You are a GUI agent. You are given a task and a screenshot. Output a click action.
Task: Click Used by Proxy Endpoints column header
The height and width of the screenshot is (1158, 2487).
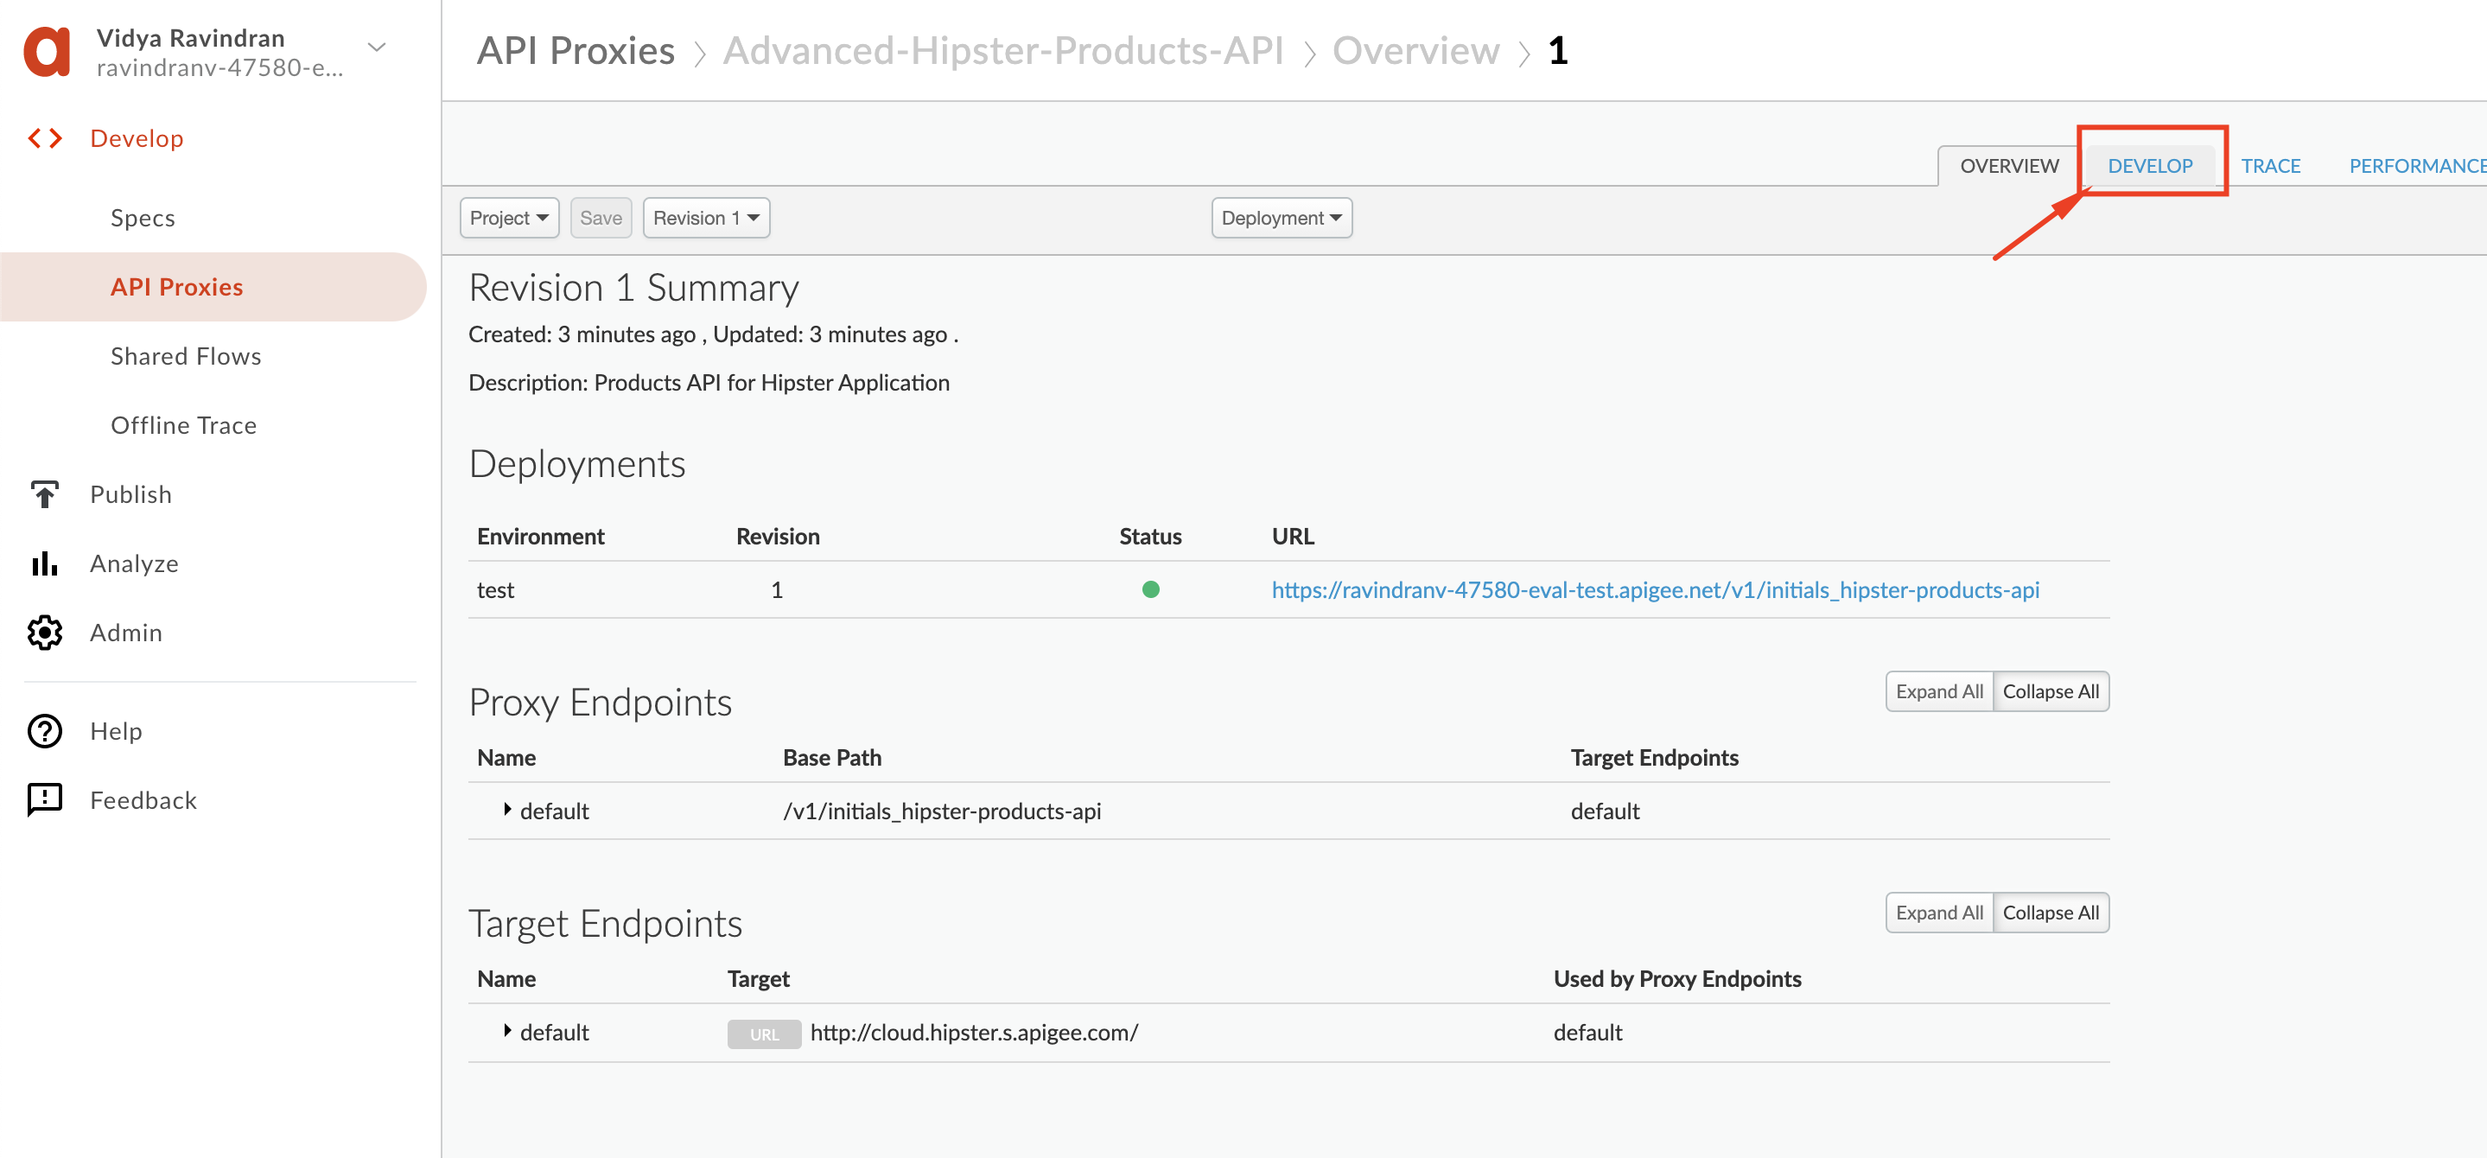click(x=1677, y=978)
